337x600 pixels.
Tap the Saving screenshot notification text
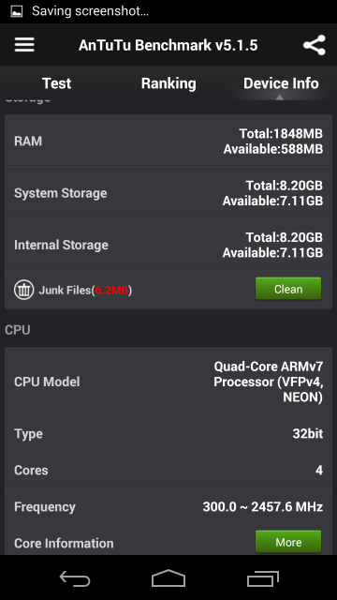tap(90, 11)
